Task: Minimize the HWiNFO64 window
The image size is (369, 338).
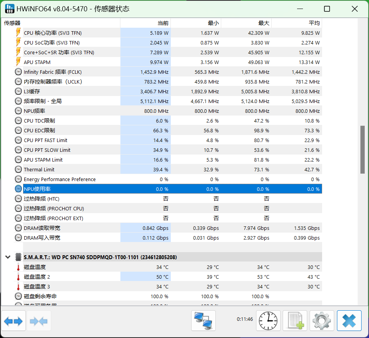Action: [300, 9]
